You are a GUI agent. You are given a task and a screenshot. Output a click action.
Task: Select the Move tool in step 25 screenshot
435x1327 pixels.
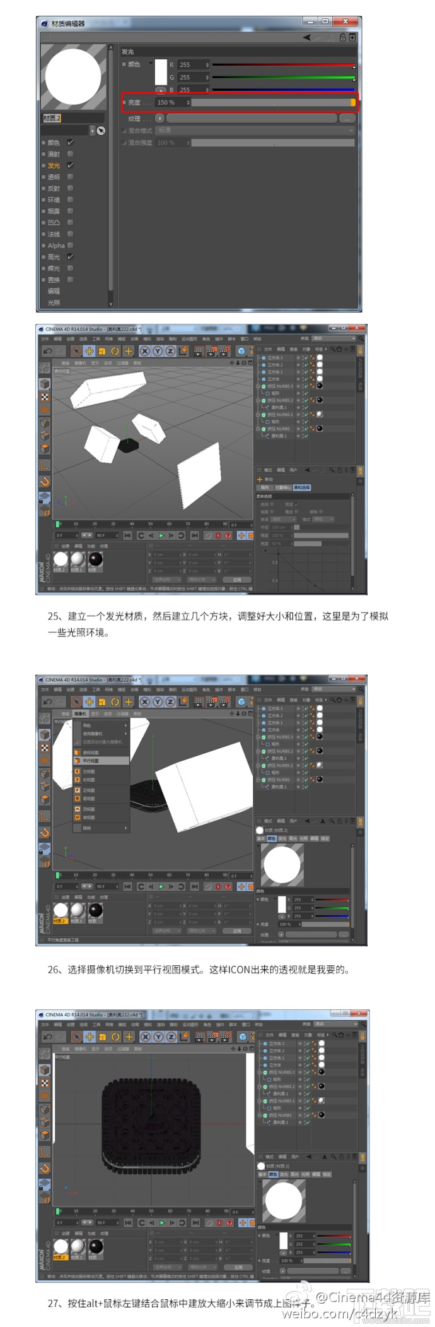point(90,352)
